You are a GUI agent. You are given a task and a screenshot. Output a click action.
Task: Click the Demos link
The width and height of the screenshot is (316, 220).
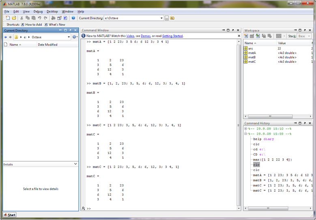point(146,36)
